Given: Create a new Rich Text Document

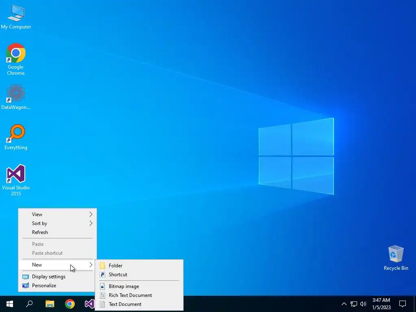Looking at the screenshot, I should (x=139, y=295).
